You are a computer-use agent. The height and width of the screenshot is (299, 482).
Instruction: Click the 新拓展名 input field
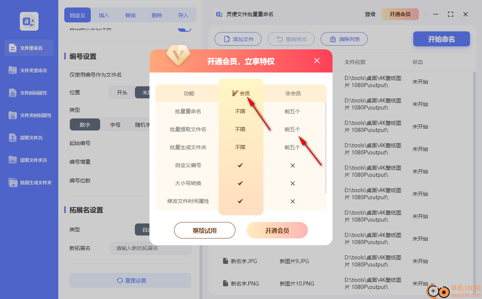click(x=151, y=248)
